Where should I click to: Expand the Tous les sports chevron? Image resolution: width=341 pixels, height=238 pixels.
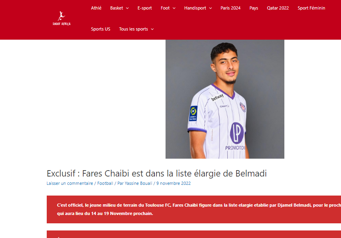point(152,29)
